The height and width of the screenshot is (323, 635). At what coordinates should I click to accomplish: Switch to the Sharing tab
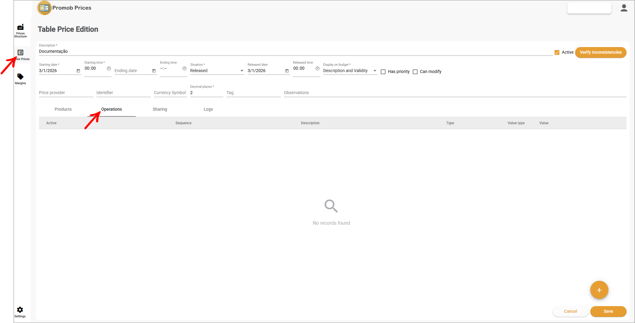point(160,109)
